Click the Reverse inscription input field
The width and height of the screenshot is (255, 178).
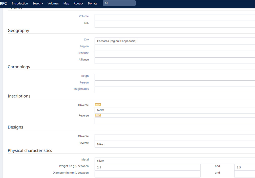(x=175, y=121)
